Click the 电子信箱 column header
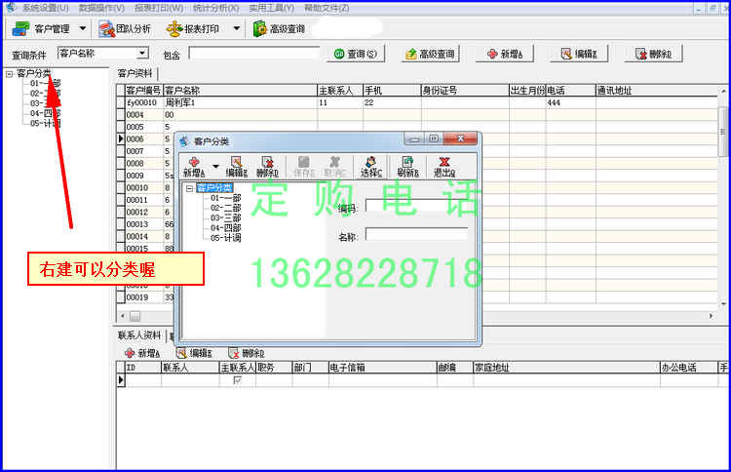This screenshot has width=731, height=472. (x=382, y=368)
